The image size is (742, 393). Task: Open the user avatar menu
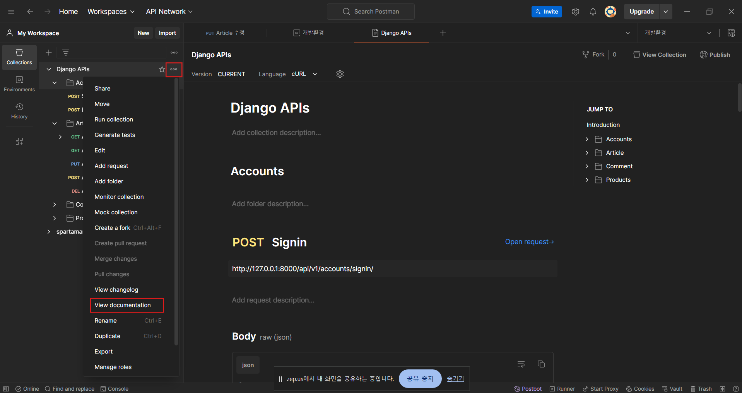coord(610,12)
